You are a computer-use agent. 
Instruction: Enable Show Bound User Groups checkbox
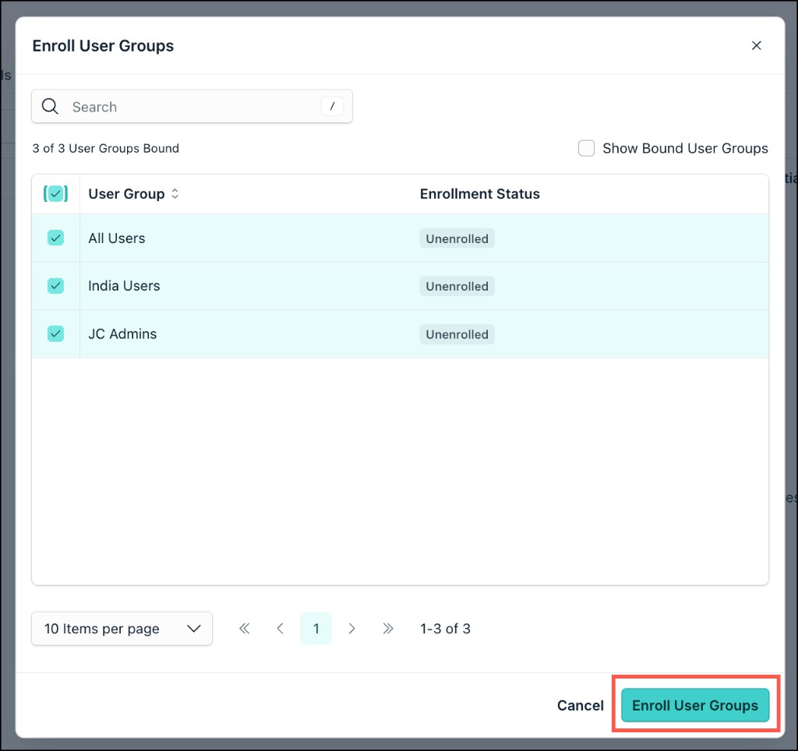coord(586,148)
